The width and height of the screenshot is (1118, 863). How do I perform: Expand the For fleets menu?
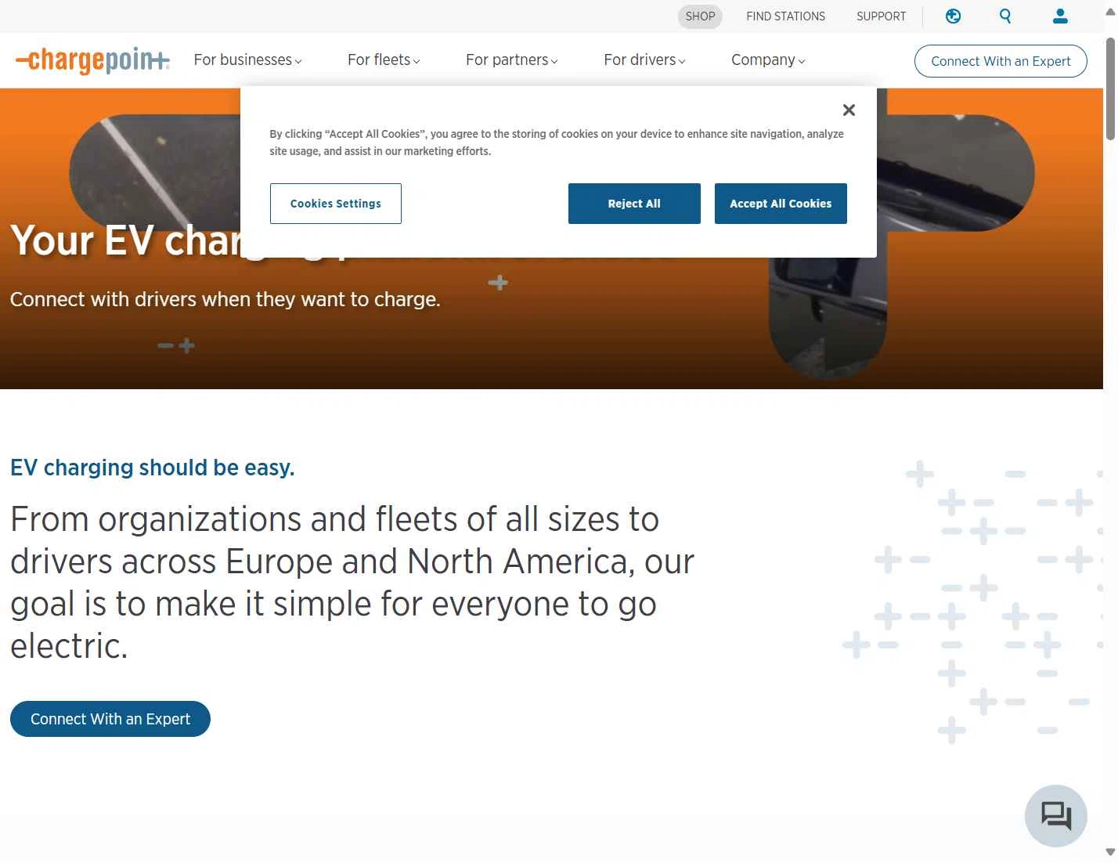coord(384,60)
